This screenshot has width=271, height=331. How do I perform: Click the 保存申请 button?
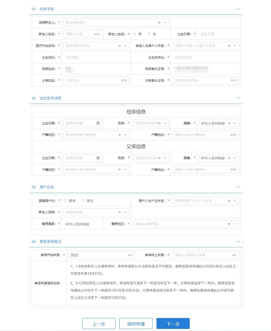[136, 324]
